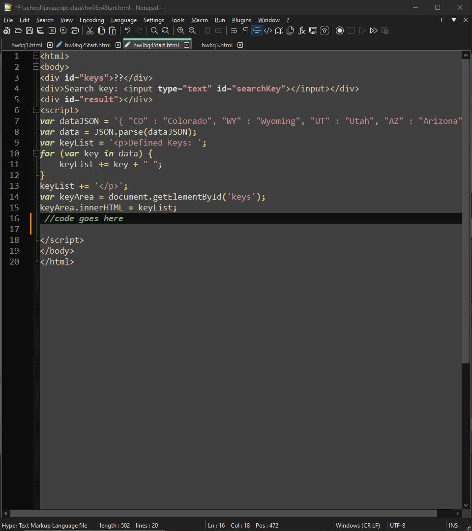The image size is (472, 531).
Task: Toggle Show All Characters display
Action: 245,30
